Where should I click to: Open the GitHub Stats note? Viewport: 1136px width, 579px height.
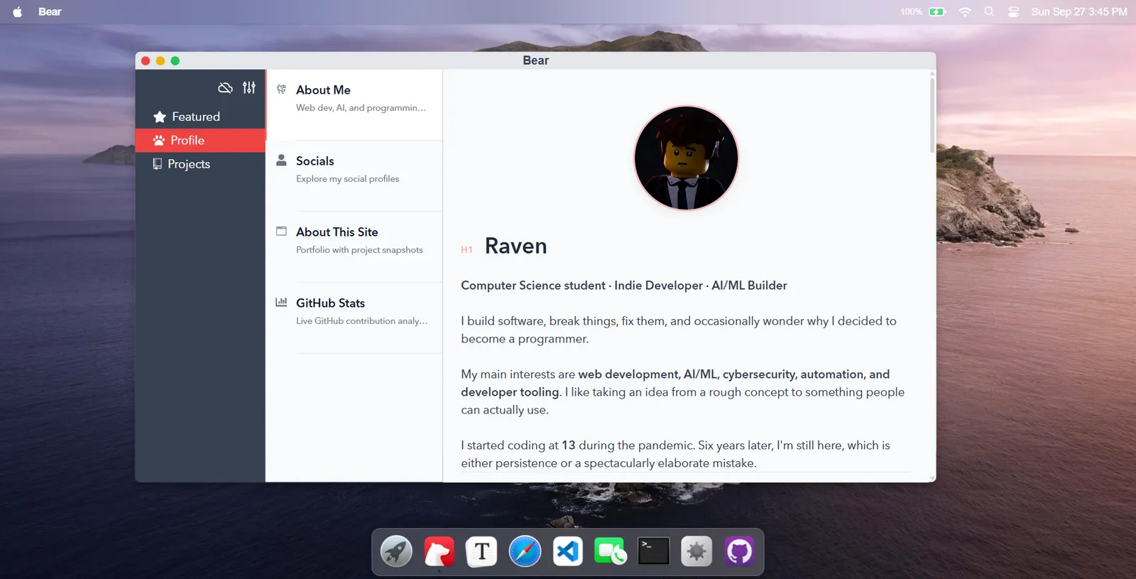point(354,318)
